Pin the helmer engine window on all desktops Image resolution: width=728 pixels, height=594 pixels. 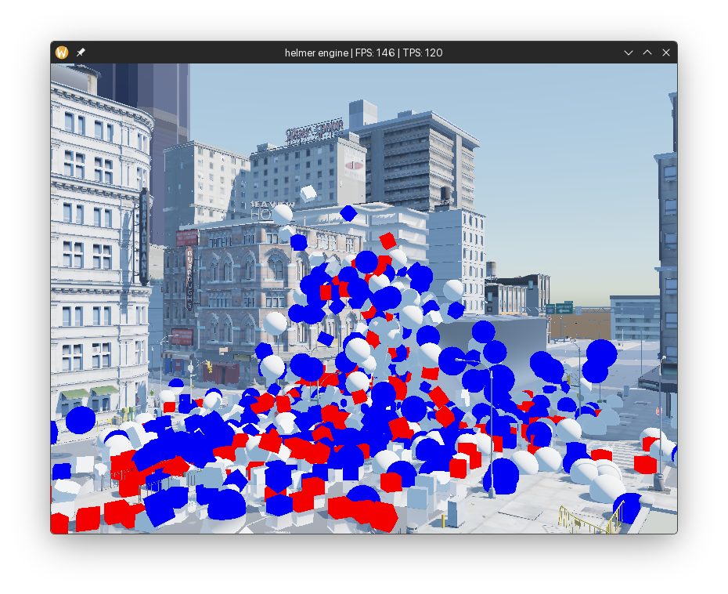[x=81, y=53]
